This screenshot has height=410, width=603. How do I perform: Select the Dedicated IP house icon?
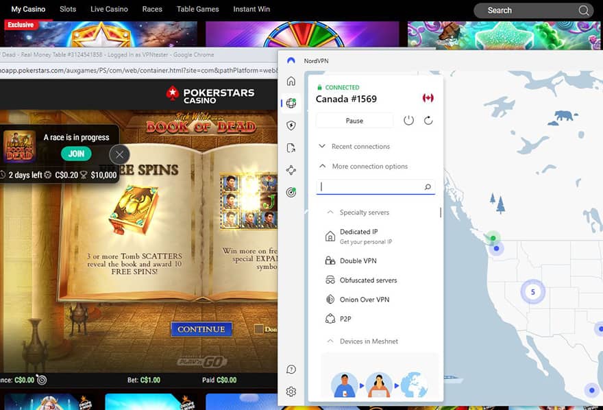(x=330, y=236)
